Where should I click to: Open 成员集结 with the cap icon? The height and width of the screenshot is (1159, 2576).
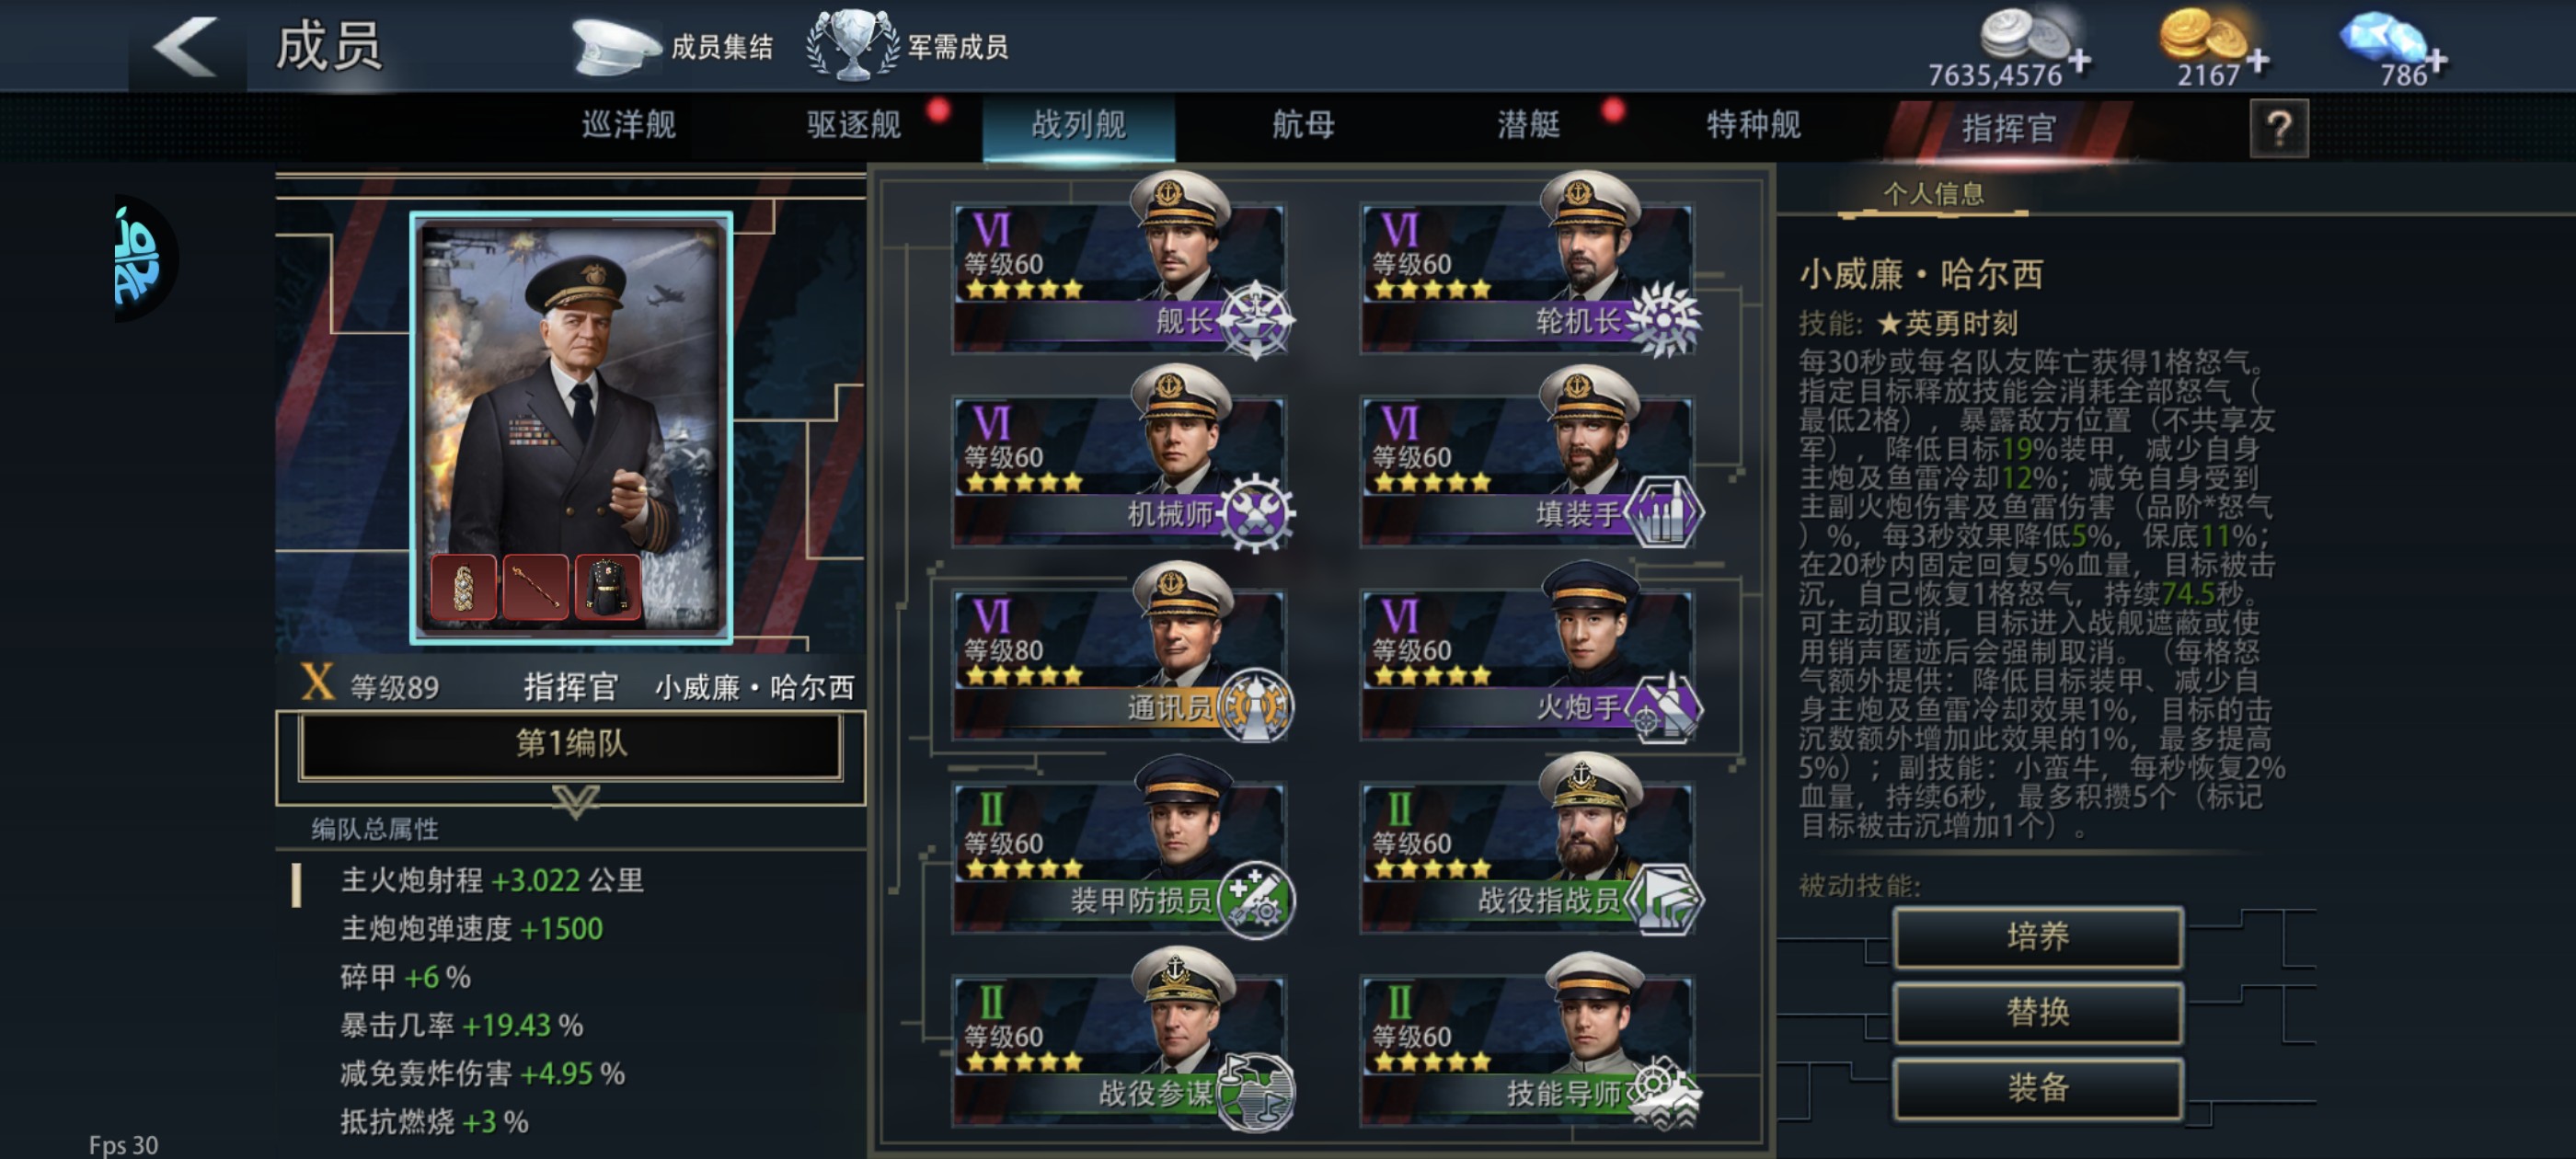click(673, 46)
